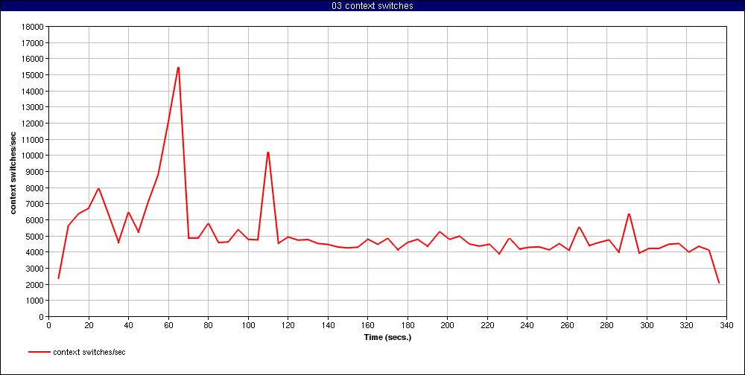Click the line's last point near 336 seconds

[x=719, y=283]
